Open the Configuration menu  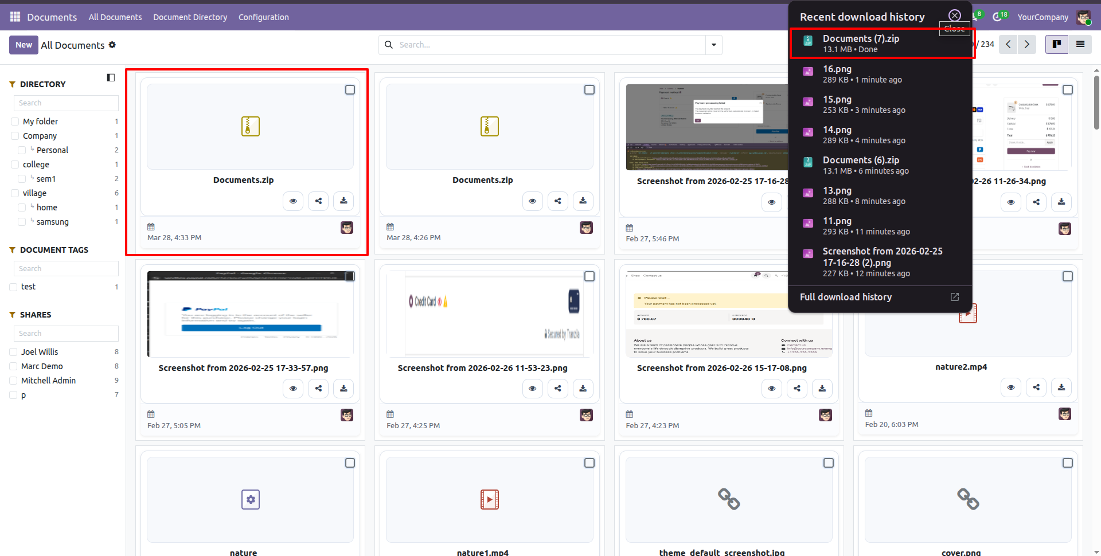pos(264,17)
